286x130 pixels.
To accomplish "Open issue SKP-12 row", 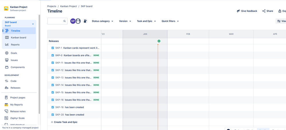I will coord(74,70).
